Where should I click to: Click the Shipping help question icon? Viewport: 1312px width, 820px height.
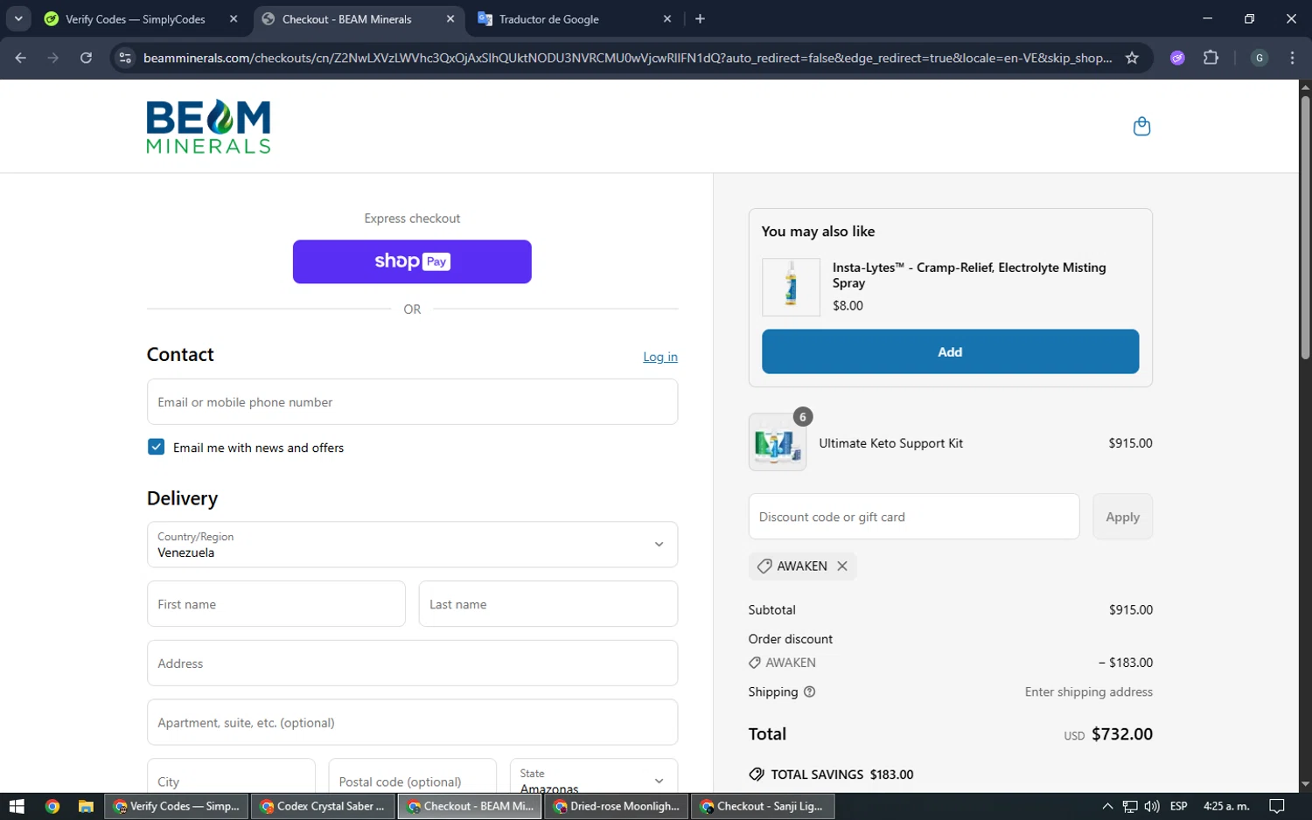point(809,692)
